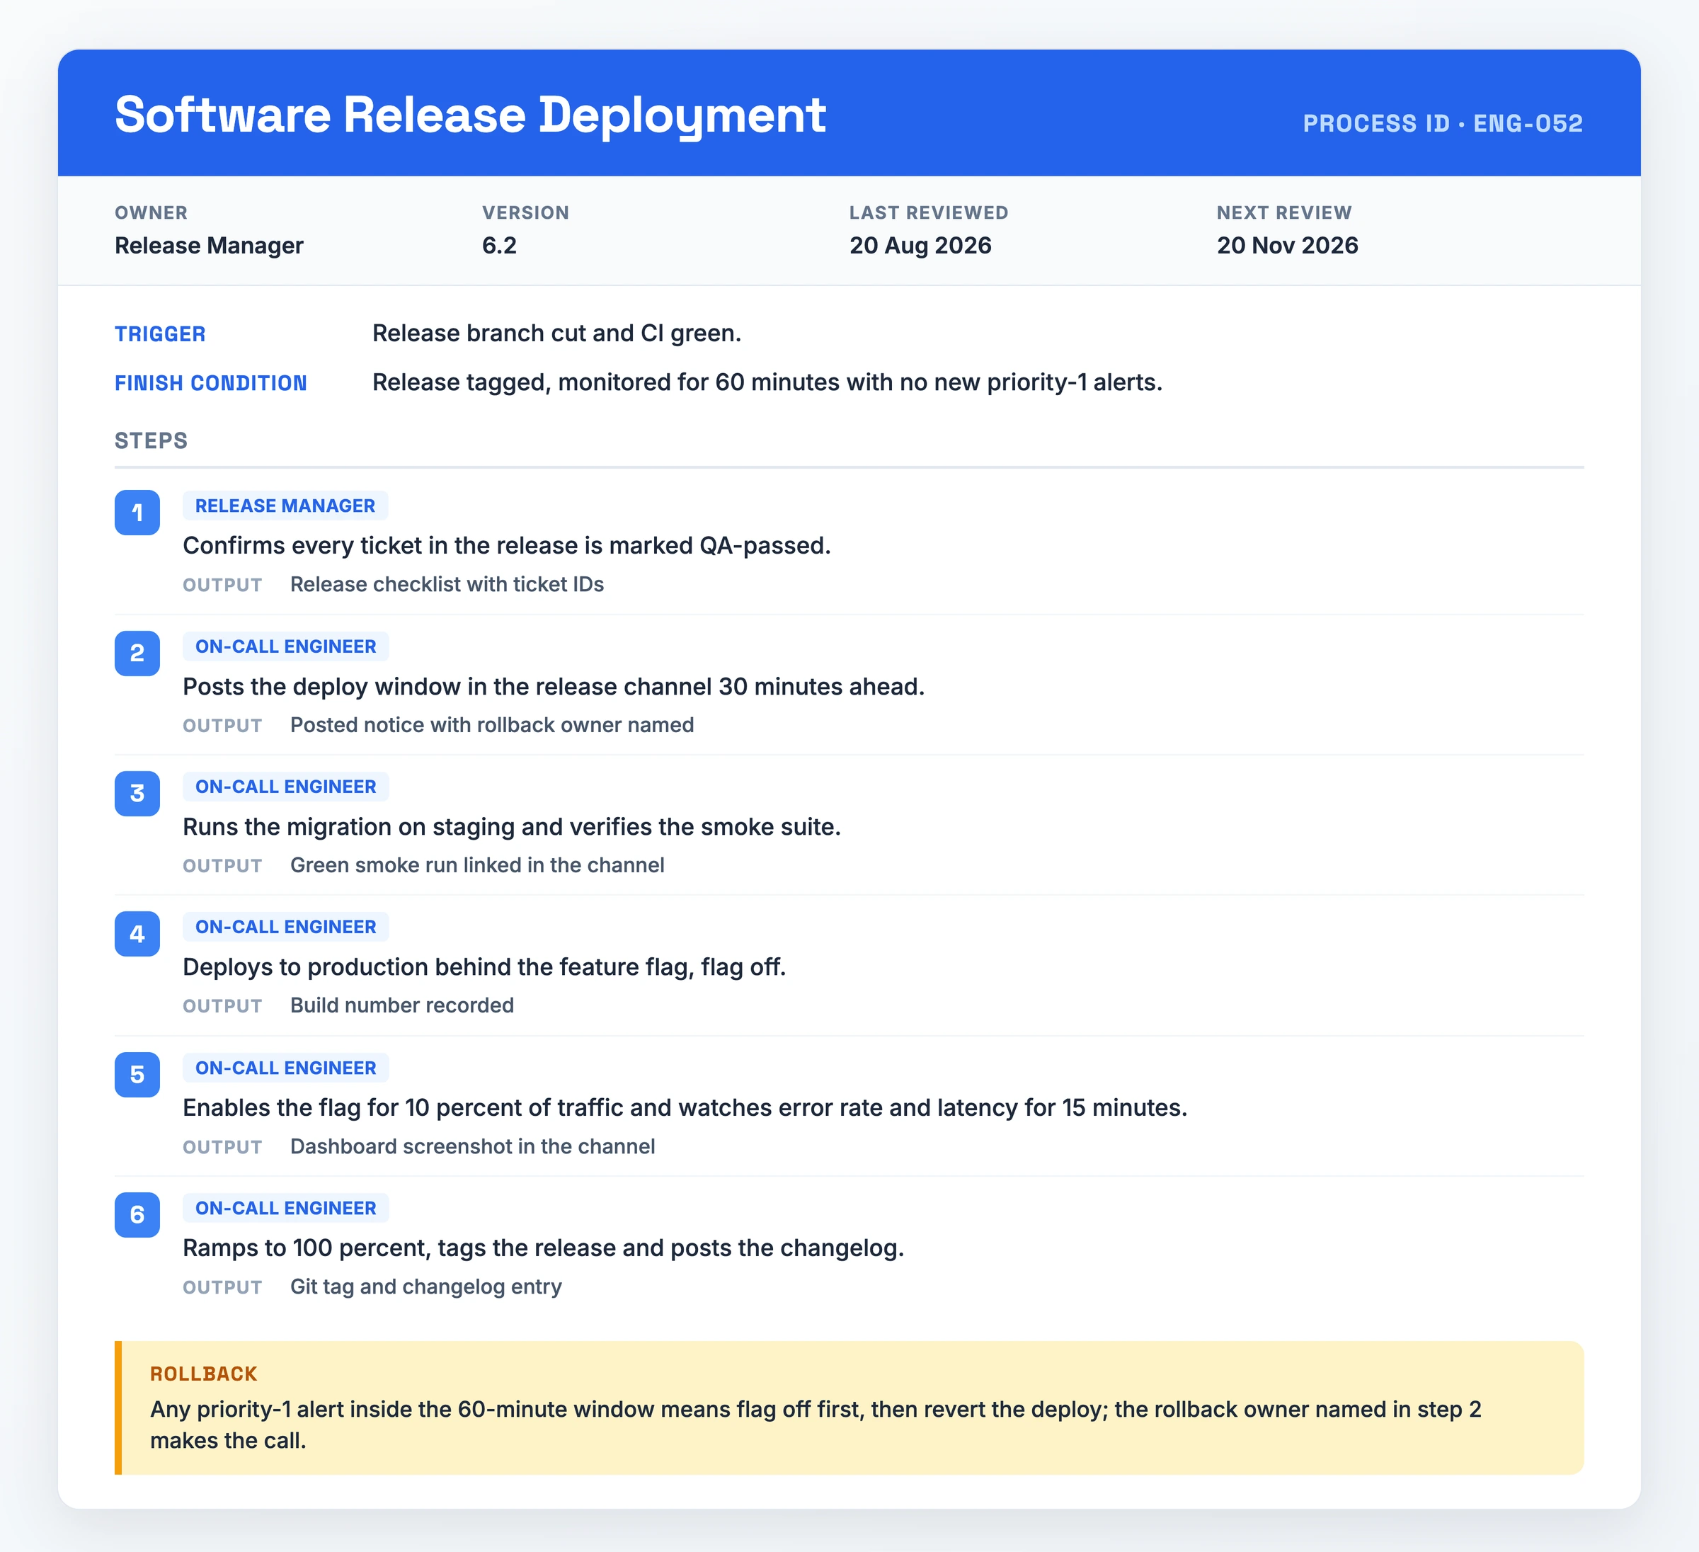Click 'Posts the deploy window' step text

[x=554, y=686]
